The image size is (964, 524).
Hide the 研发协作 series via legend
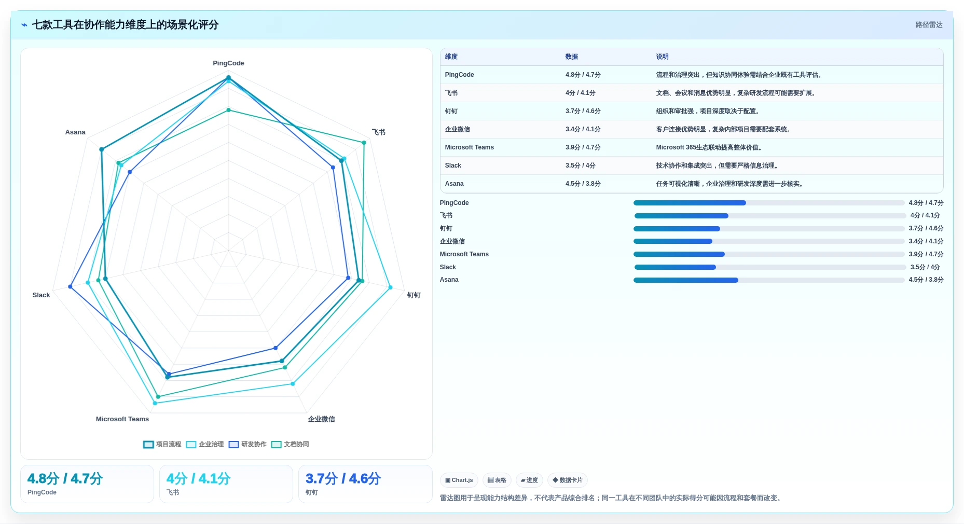click(247, 444)
